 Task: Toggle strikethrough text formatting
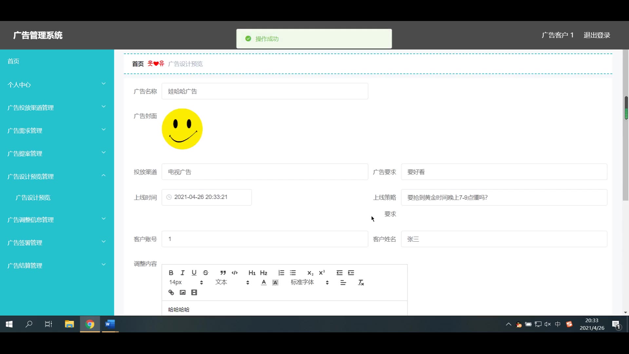pos(205,273)
